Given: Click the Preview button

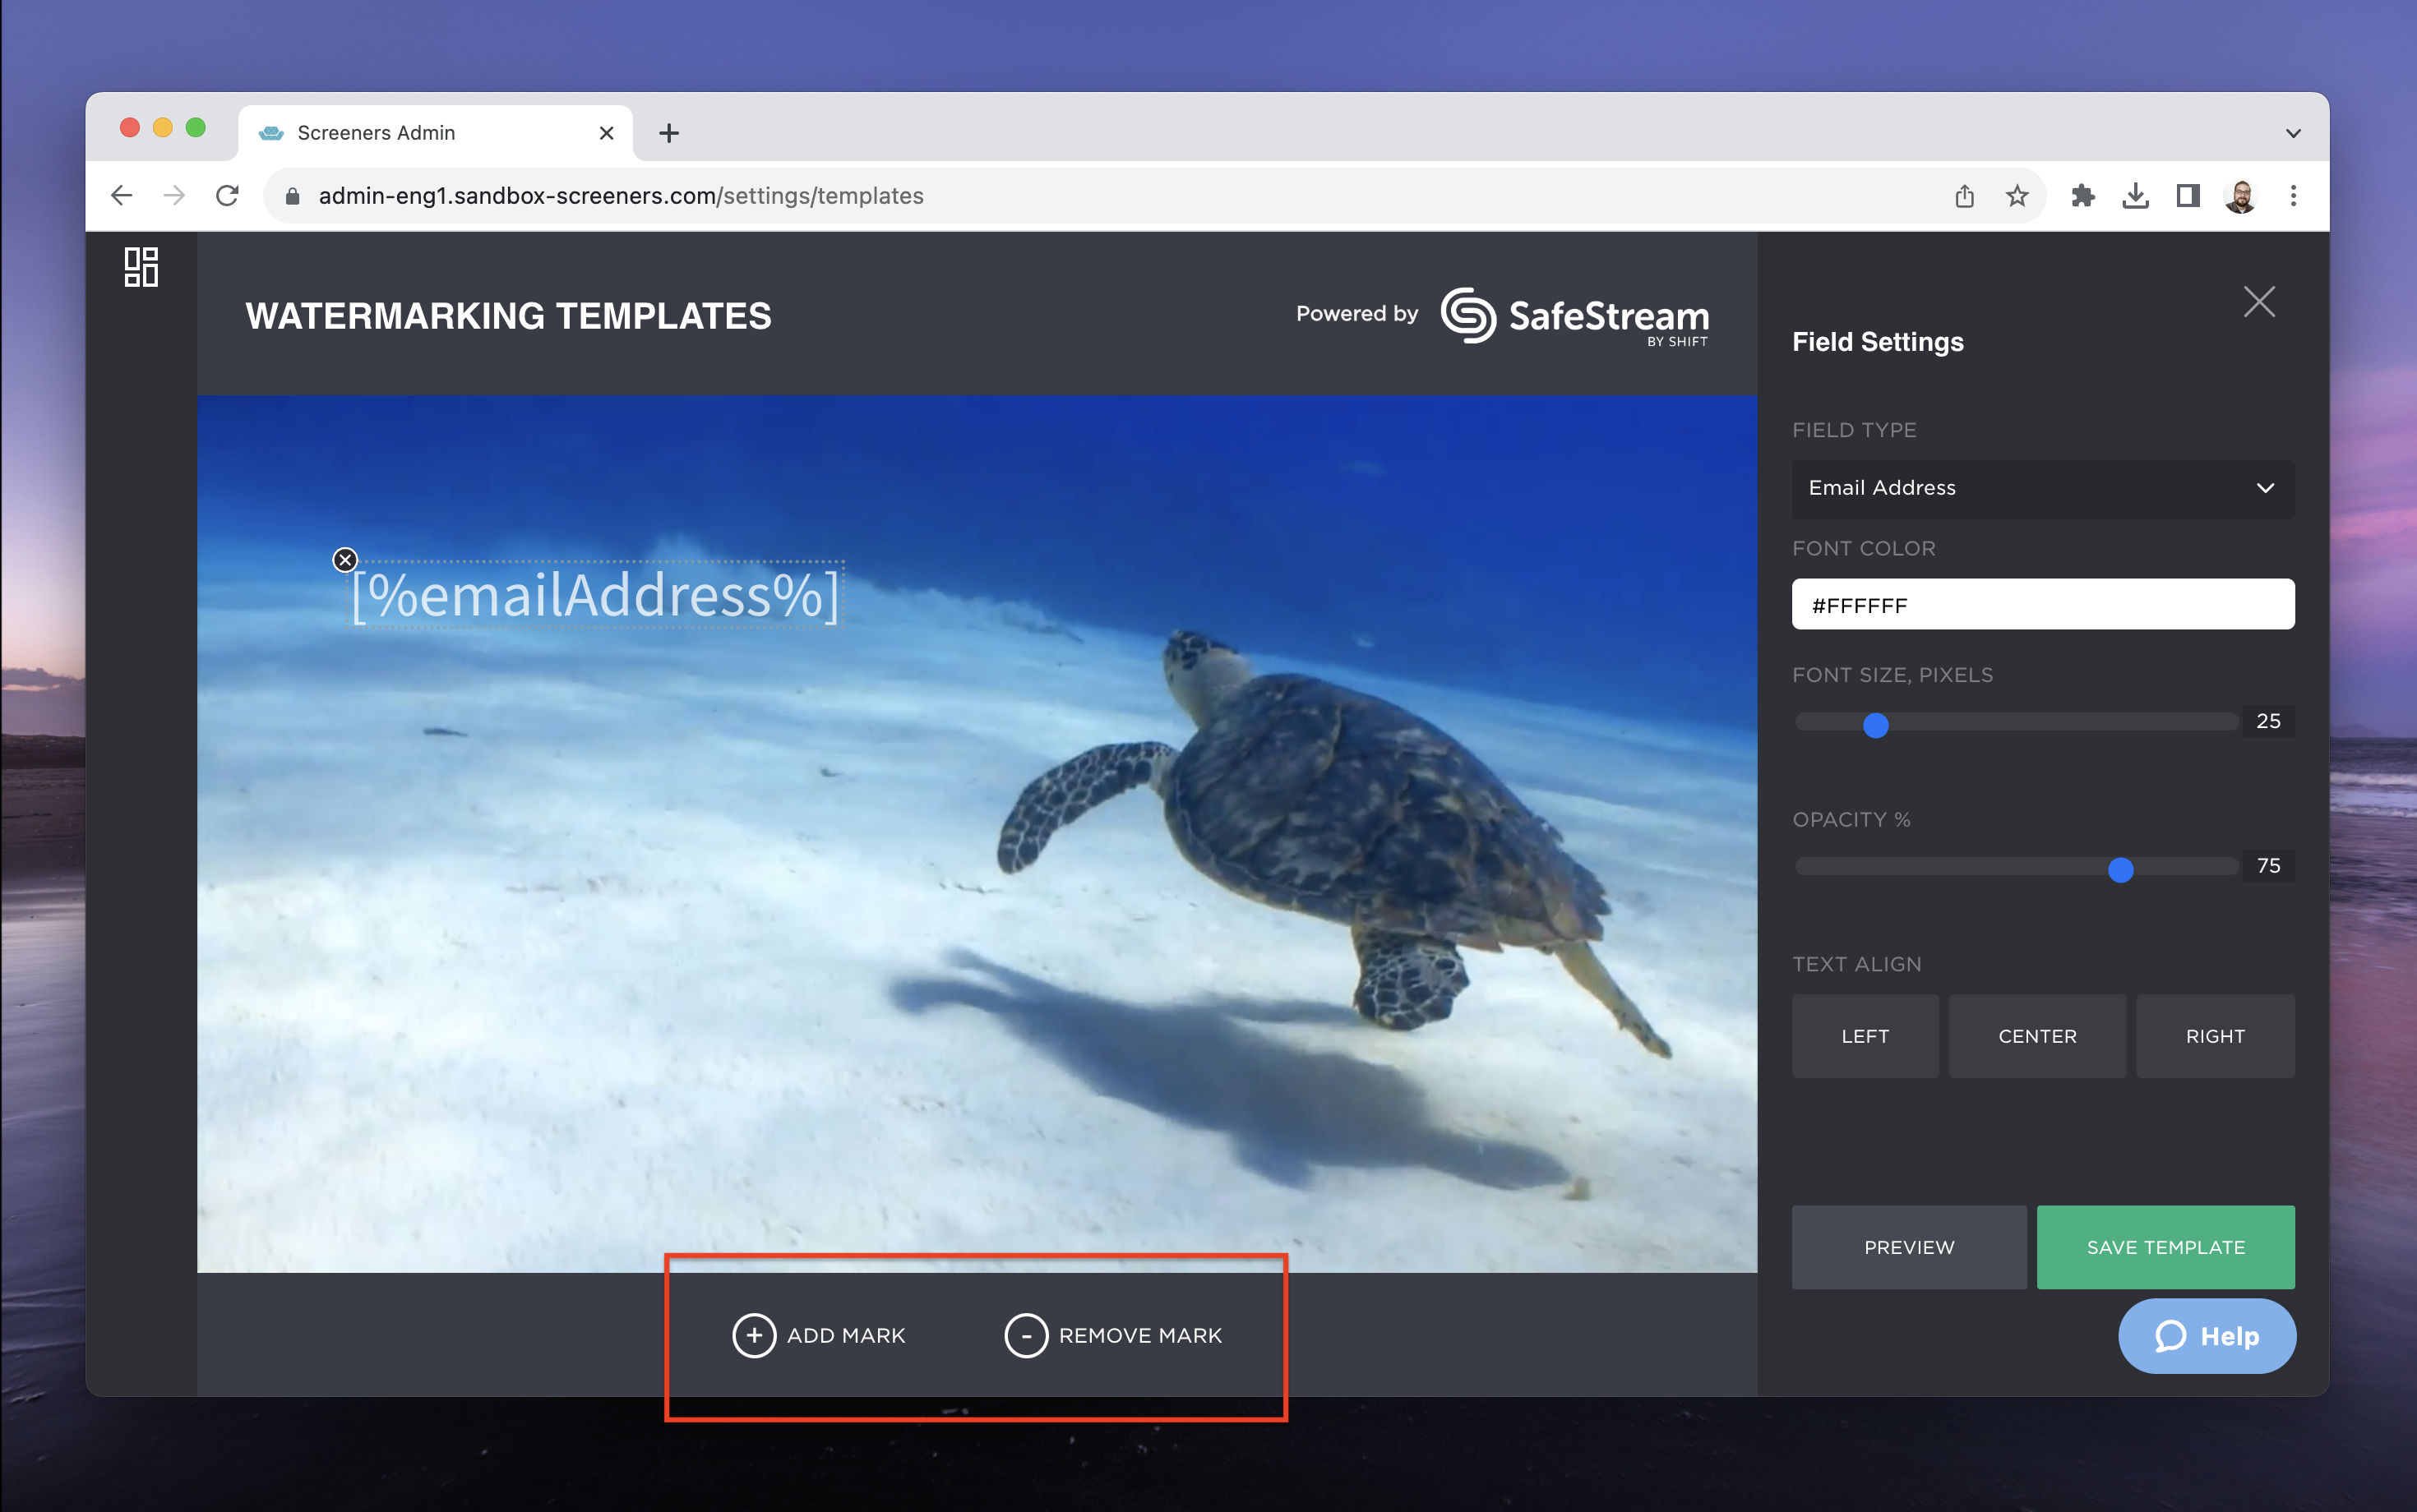Looking at the screenshot, I should tap(1908, 1247).
